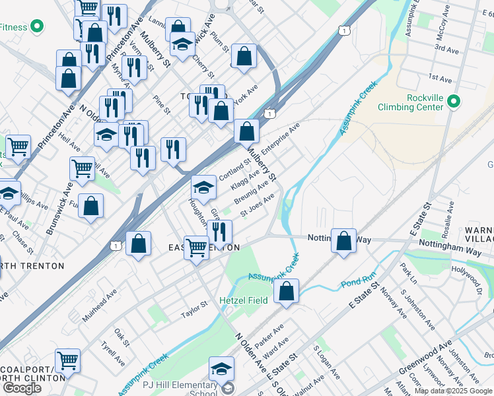494x396 pixels.
Task: Open the school marker beside Cortland St
Action: click(204, 189)
